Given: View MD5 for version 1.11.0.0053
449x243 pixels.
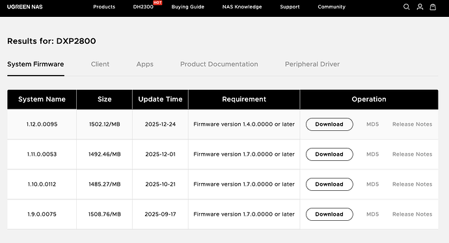Looking at the screenshot, I should (x=373, y=154).
